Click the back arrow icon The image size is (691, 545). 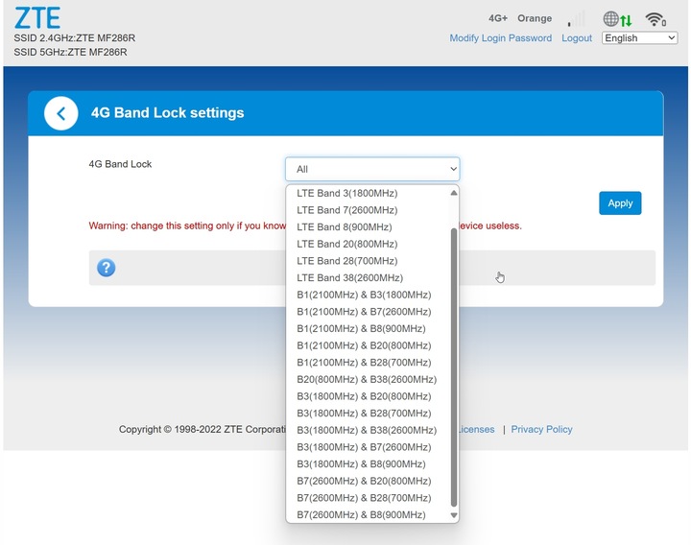coord(61,113)
